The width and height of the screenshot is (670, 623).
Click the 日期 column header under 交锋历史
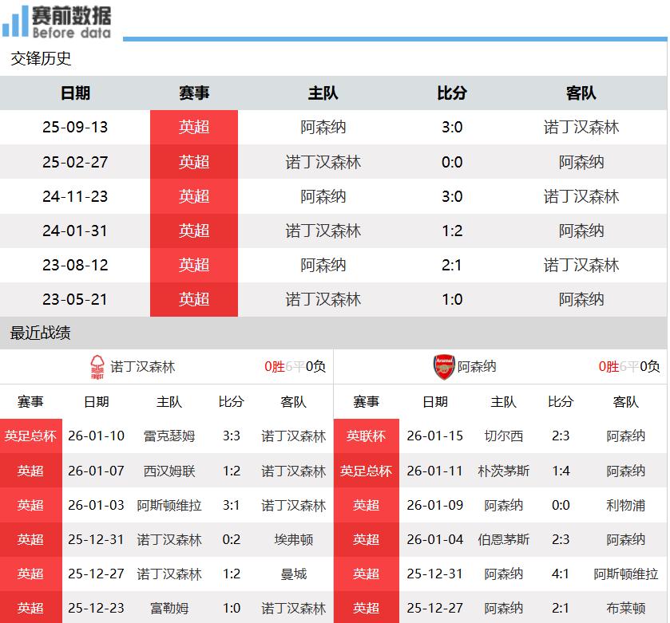pos(75,93)
